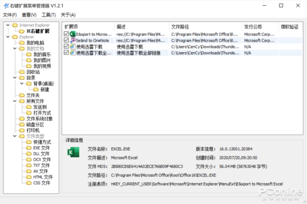Click the folder icon of 快捷方式
This screenshot has height=204, width=307.
(x=29, y=142)
